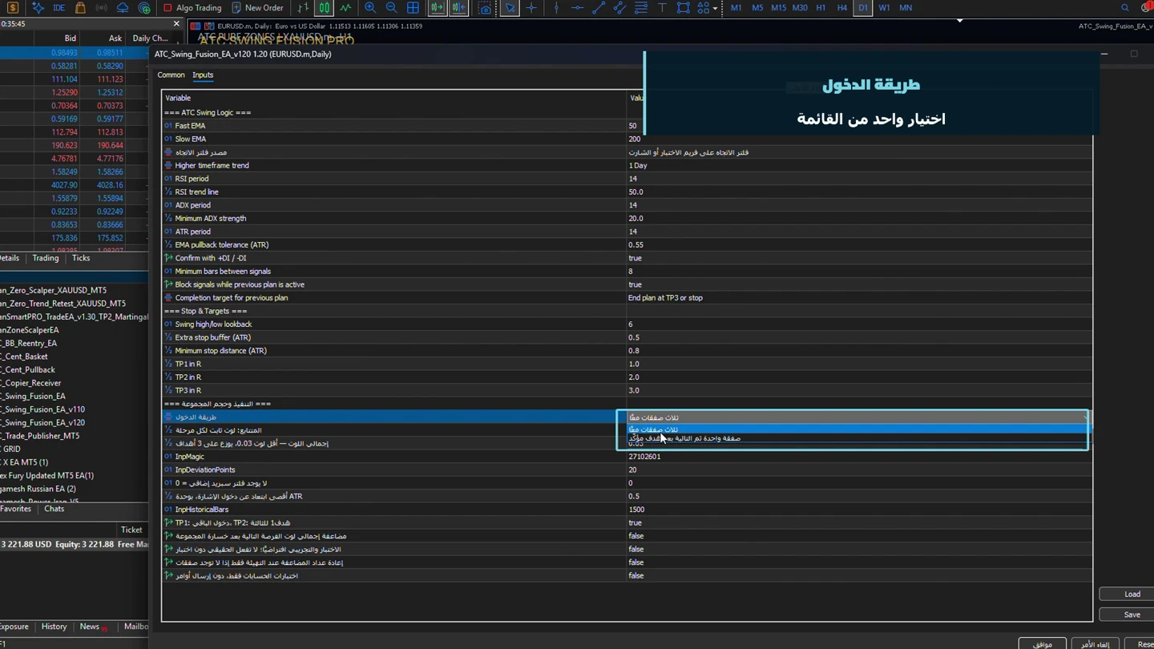Zoom in on the chart

[x=370, y=8]
